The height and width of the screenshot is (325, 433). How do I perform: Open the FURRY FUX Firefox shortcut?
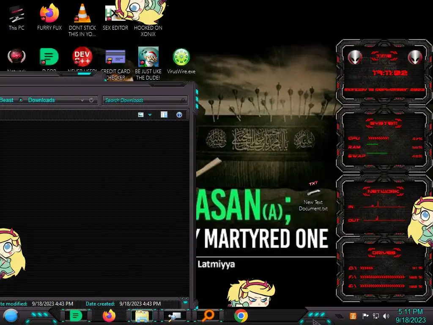49,17
